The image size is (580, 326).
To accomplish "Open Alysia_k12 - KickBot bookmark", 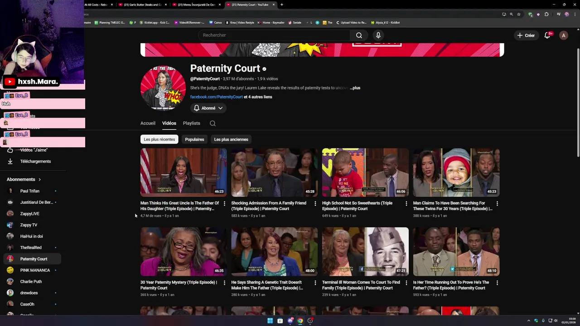I will pyautogui.click(x=385, y=22).
